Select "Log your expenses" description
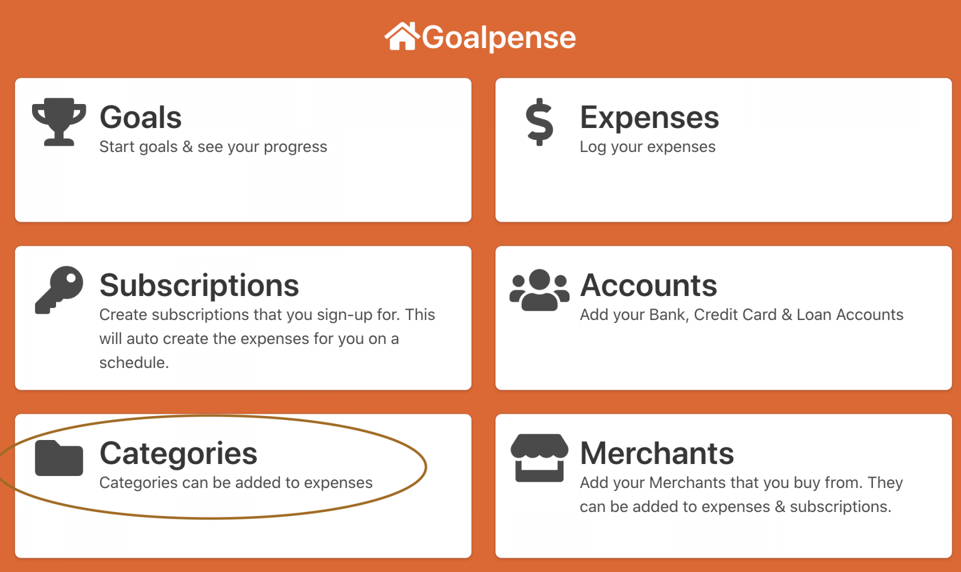 pyautogui.click(x=648, y=147)
